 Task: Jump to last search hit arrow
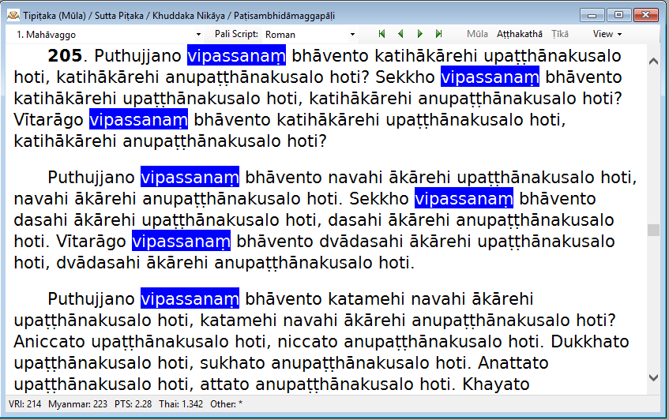click(438, 34)
